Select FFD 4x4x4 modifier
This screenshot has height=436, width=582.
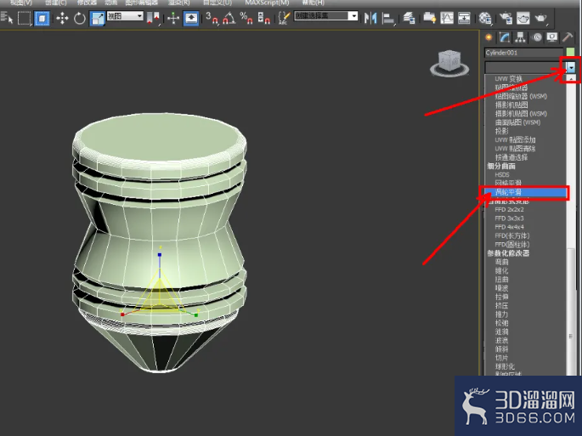point(509,227)
